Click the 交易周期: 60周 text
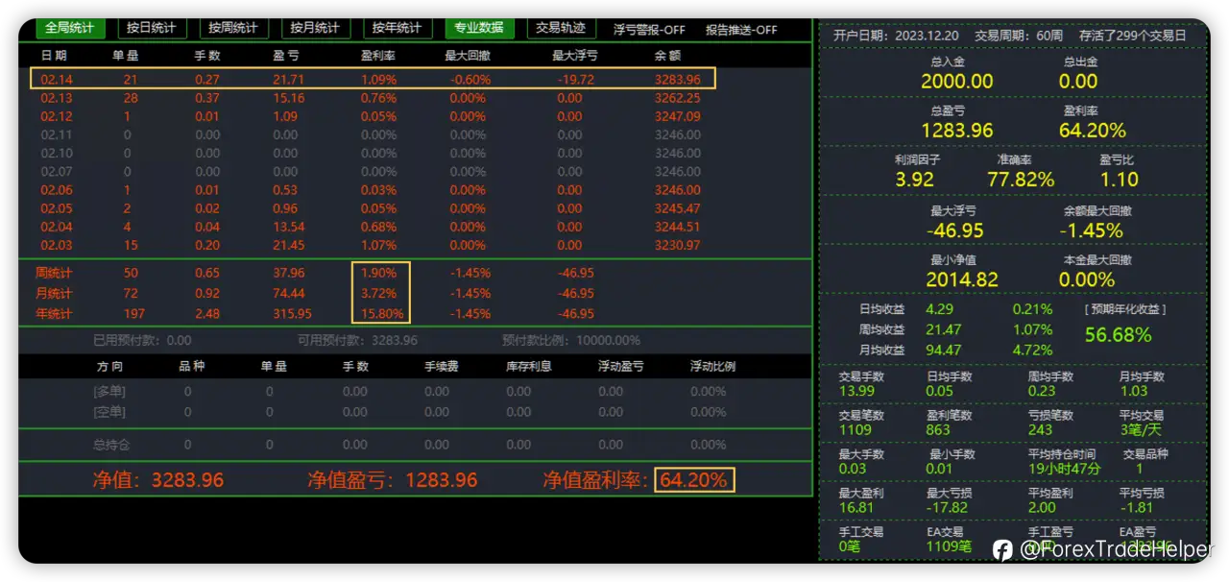Screen dimensions: 1229x582 [1019, 36]
